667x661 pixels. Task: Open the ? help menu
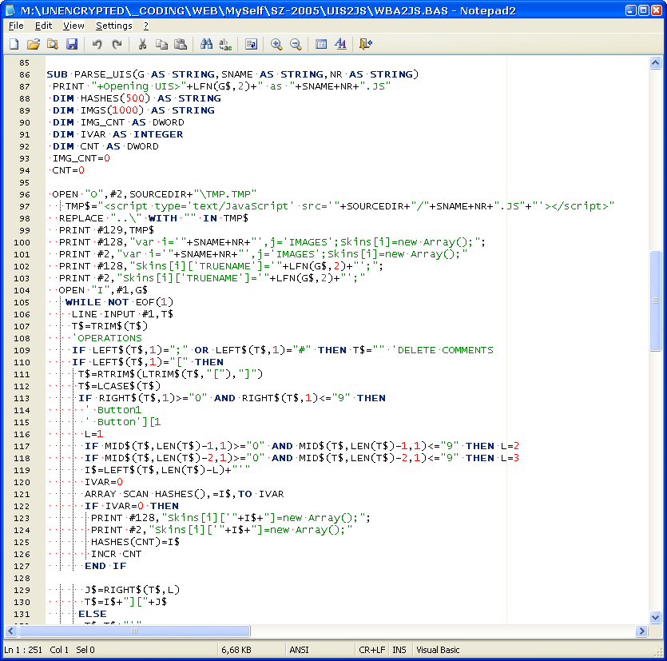coord(146,26)
